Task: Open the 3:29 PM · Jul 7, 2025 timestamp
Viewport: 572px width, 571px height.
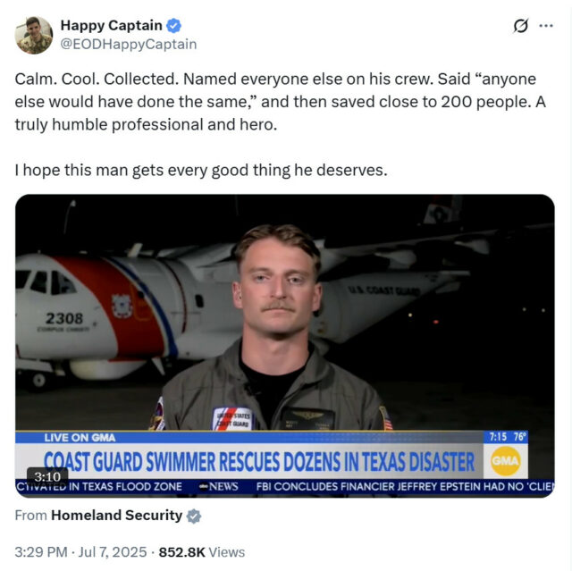Action: point(80,552)
